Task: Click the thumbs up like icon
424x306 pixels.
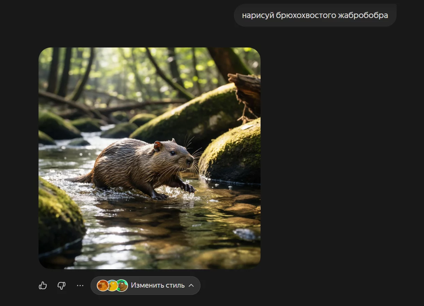Action: tap(43, 286)
